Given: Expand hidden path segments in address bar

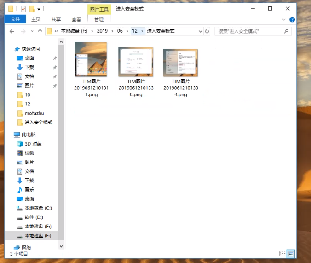Looking at the screenshot, I should (56, 31).
